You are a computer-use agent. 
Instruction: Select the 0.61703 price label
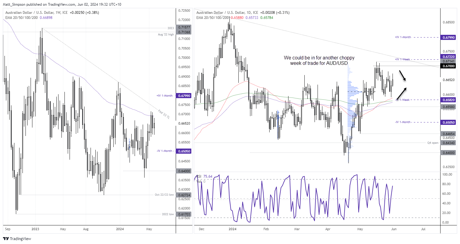pyautogui.click(x=184, y=214)
